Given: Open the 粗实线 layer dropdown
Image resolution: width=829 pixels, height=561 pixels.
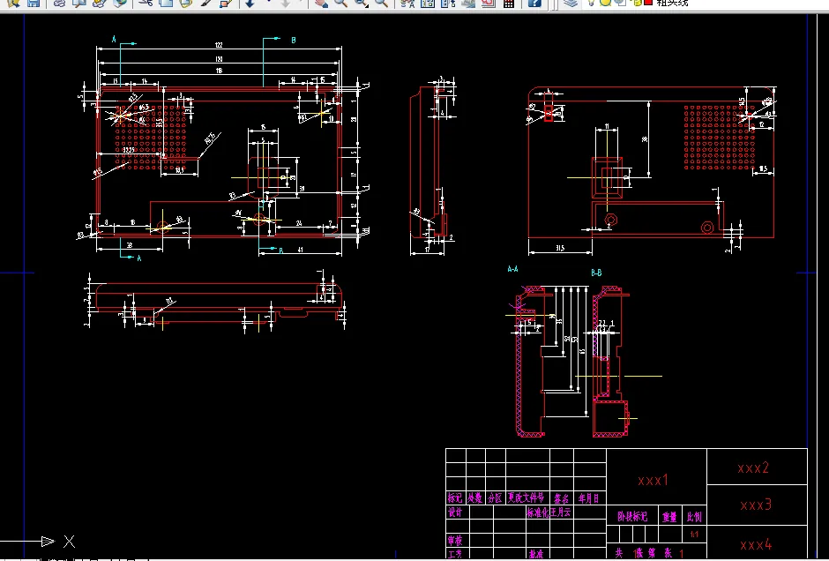Looking at the screenshot, I should [x=673, y=3].
